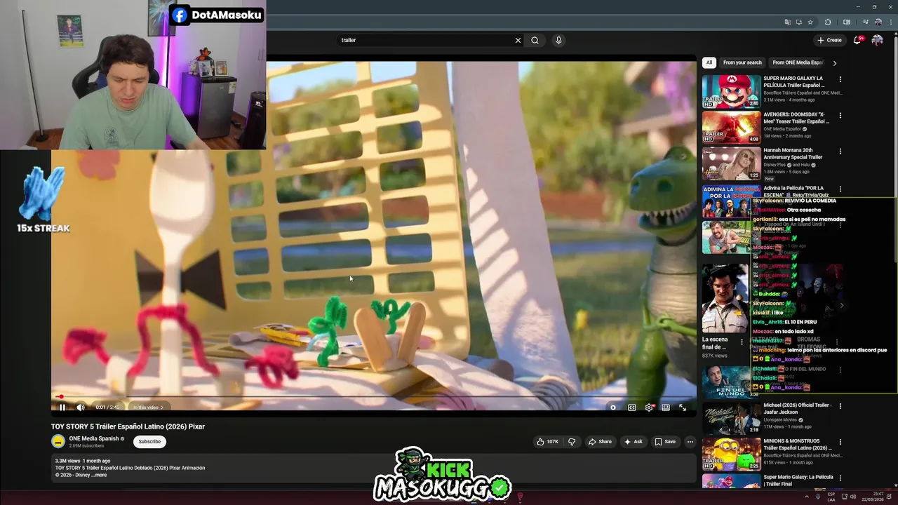The width and height of the screenshot is (898, 505).
Task: Pause the Toy Story 5 trailer video
Action: point(62,408)
